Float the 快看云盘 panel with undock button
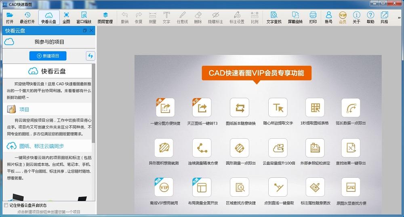 (84, 31)
